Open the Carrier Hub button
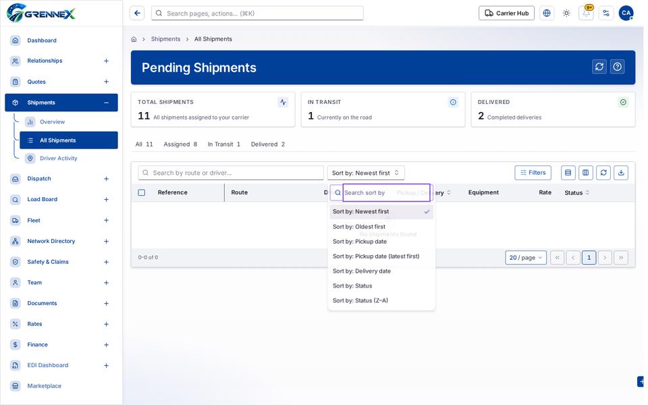 tap(506, 13)
